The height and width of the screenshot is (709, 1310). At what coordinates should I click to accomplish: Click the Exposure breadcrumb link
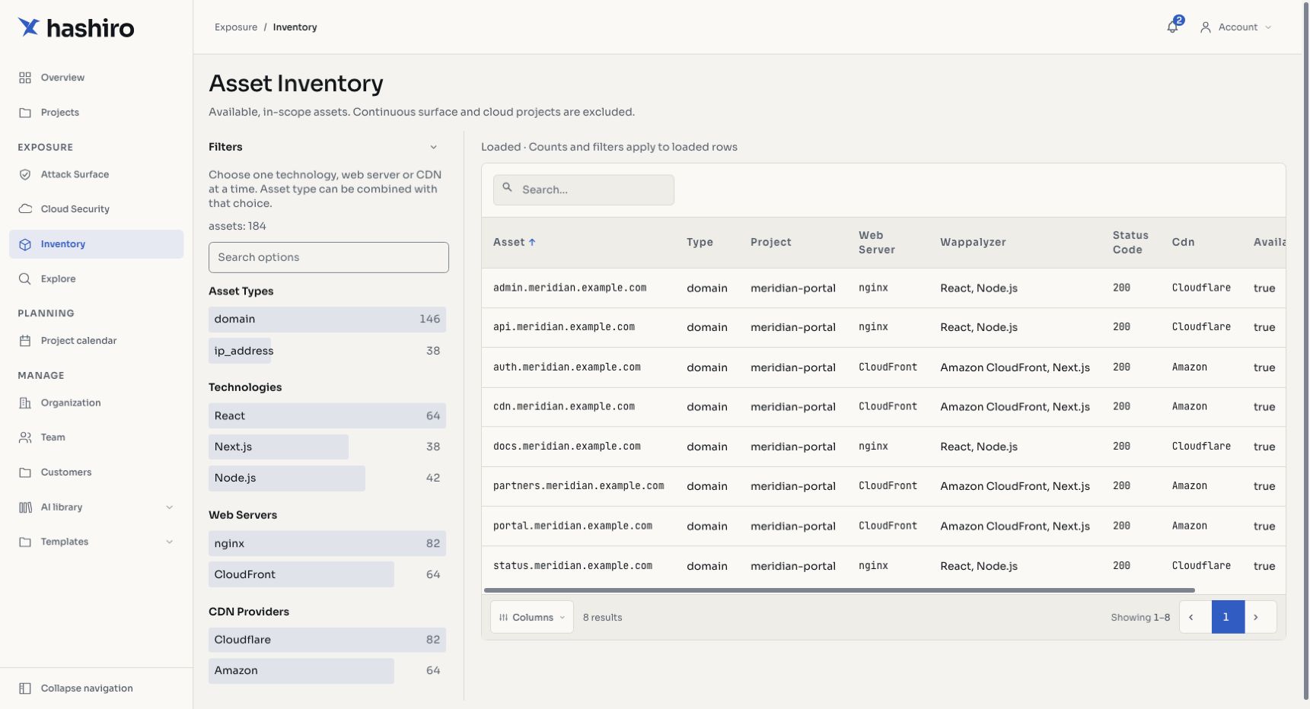click(x=236, y=27)
